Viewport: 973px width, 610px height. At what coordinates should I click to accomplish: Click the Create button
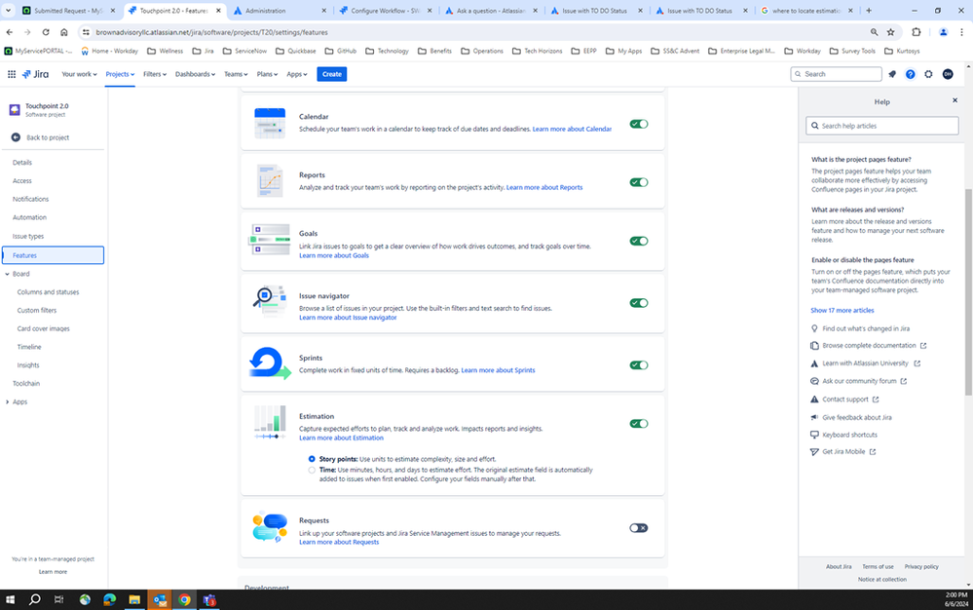click(x=332, y=74)
